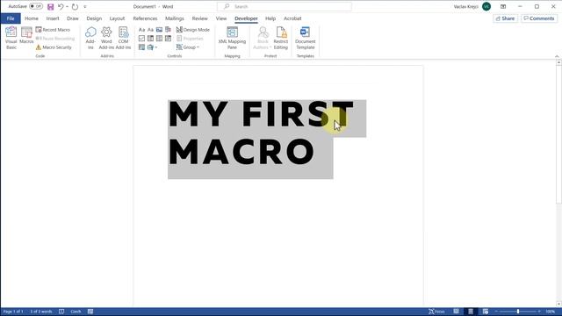Open zoom dialog via 100% label
This screenshot has width=562, height=316.
551,312
